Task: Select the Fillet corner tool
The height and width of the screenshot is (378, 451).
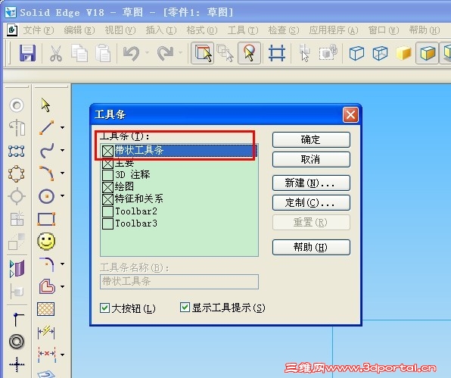Action: tap(47, 264)
